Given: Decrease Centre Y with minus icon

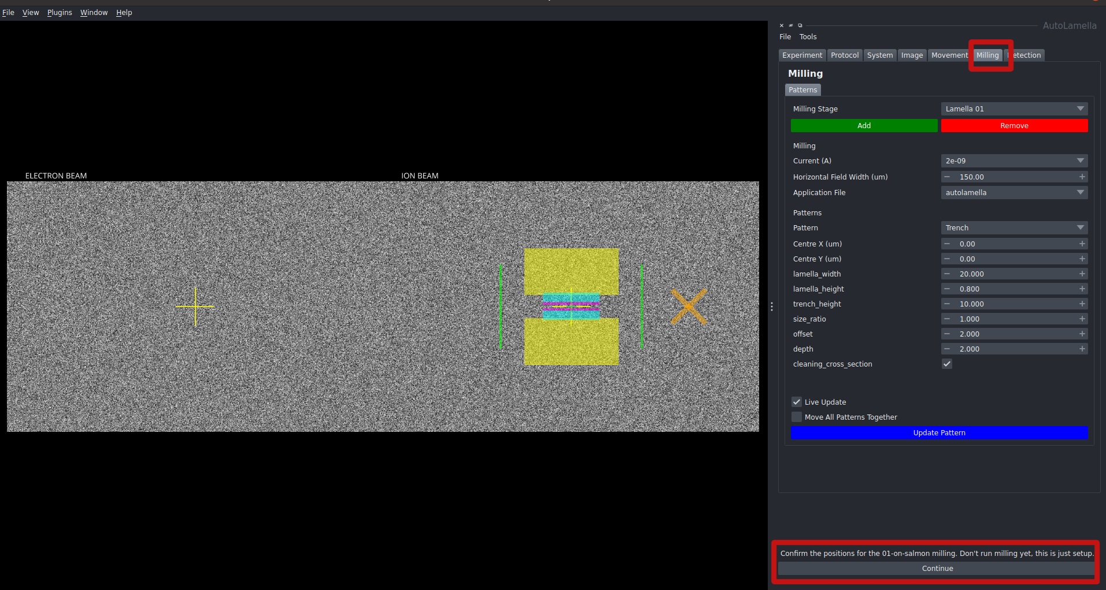Looking at the screenshot, I should [947, 259].
